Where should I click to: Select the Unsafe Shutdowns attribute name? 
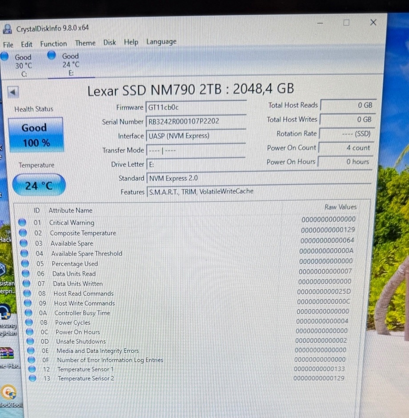click(81, 341)
